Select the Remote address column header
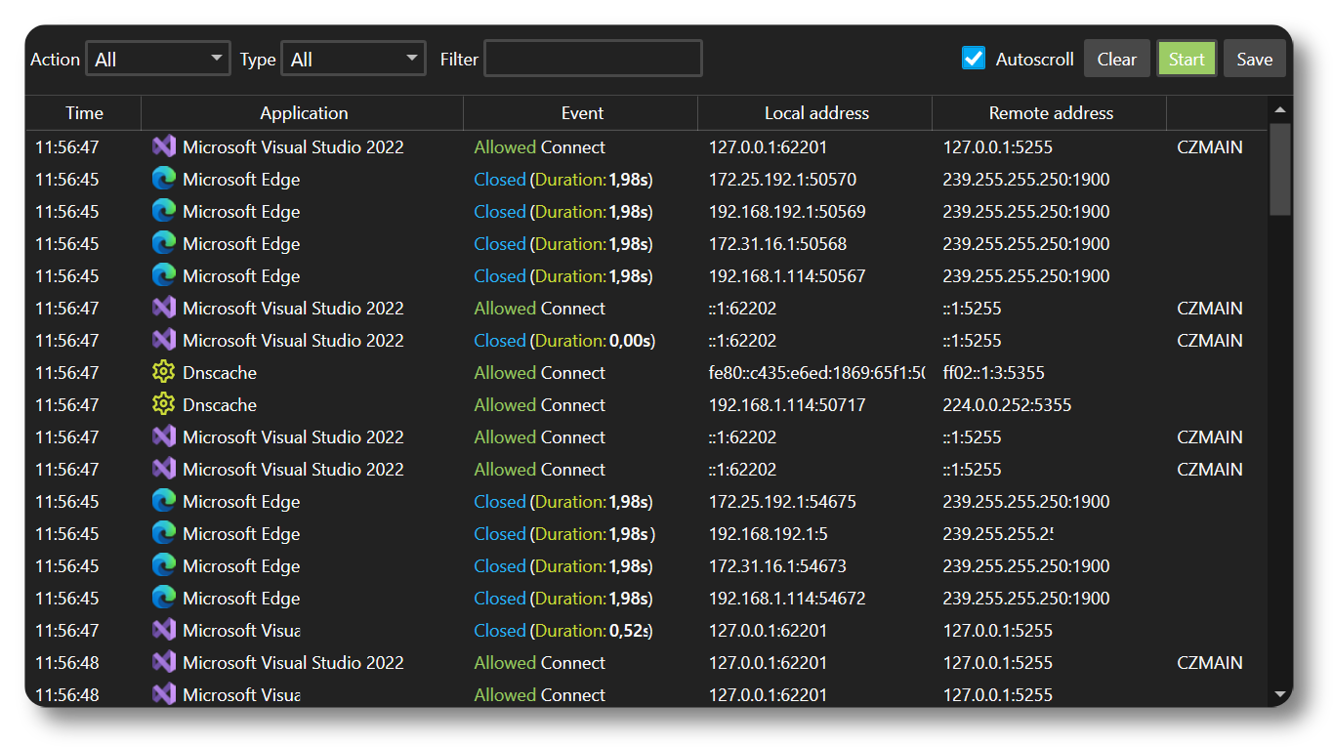 point(1049,112)
